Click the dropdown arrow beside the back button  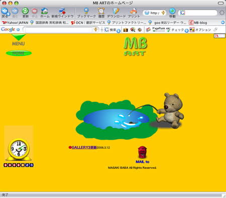tap(9, 14)
